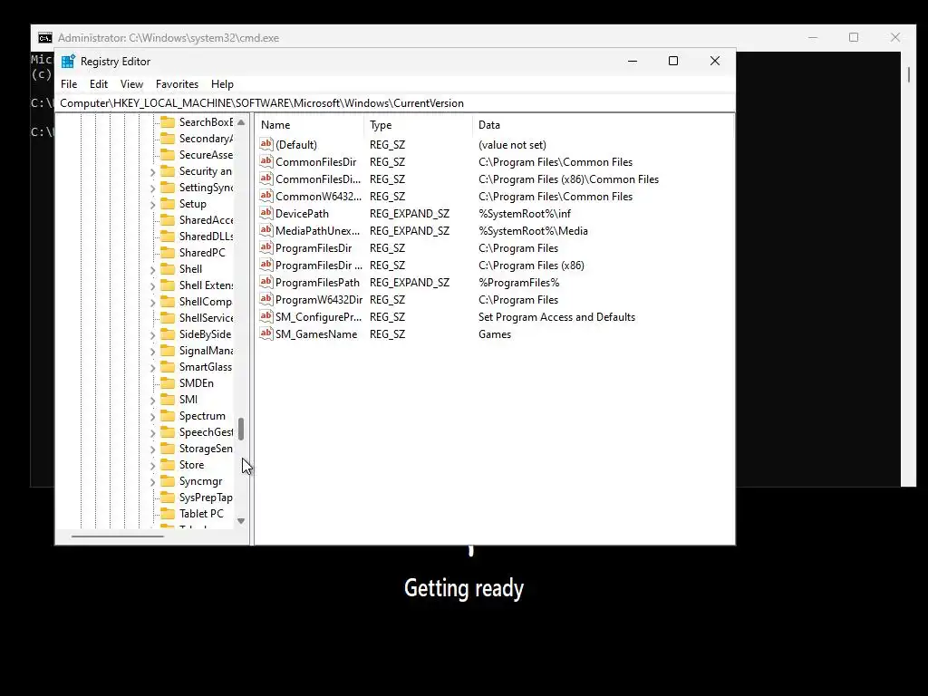Expand the Shell key arrow
This screenshot has height=696, width=928.
pyautogui.click(x=152, y=270)
